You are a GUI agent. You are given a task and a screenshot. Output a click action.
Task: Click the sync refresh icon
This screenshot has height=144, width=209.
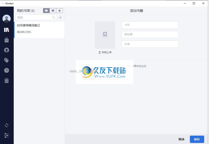(7, 125)
